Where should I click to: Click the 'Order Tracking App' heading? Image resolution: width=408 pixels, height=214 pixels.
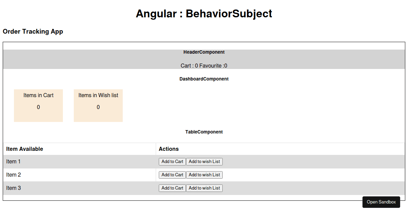pyautogui.click(x=33, y=31)
